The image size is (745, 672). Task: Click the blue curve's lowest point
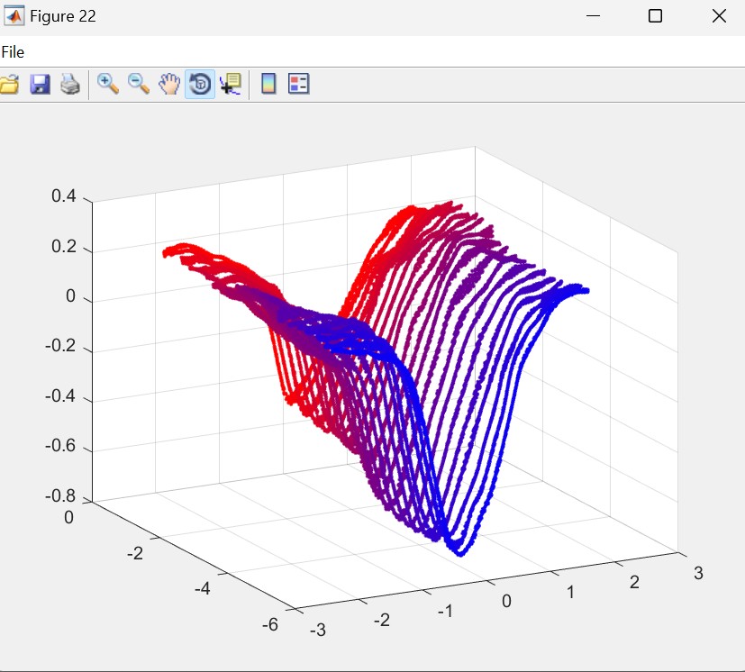pyautogui.click(x=459, y=551)
